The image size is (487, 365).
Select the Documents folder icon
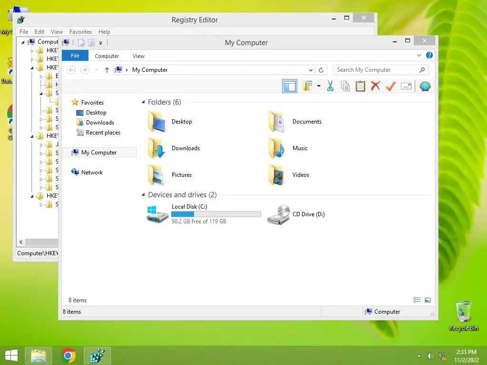coord(276,122)
